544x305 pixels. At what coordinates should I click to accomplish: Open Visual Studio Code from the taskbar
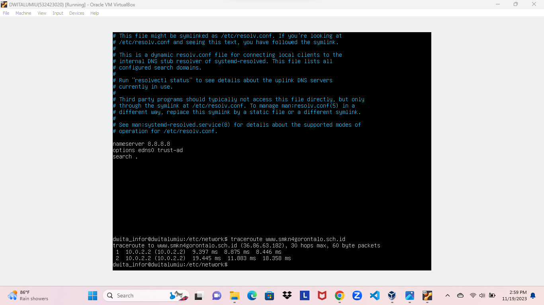[374, 295]
